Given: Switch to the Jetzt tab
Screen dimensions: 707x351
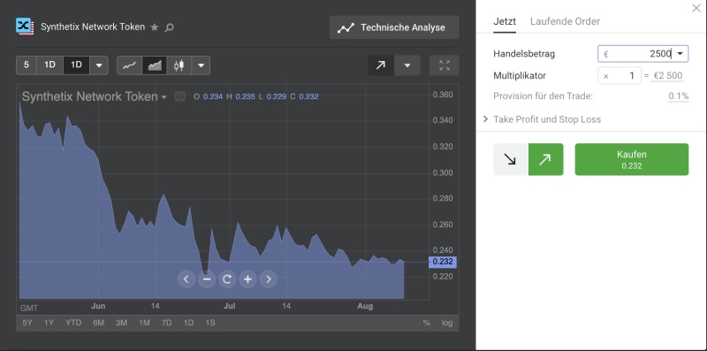Looking at the screenshot, I should (505, 21).
